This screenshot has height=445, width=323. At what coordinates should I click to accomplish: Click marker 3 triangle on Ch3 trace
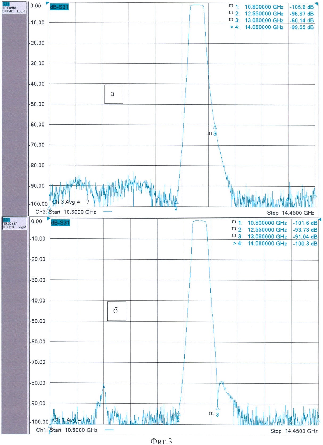point(215,128)
